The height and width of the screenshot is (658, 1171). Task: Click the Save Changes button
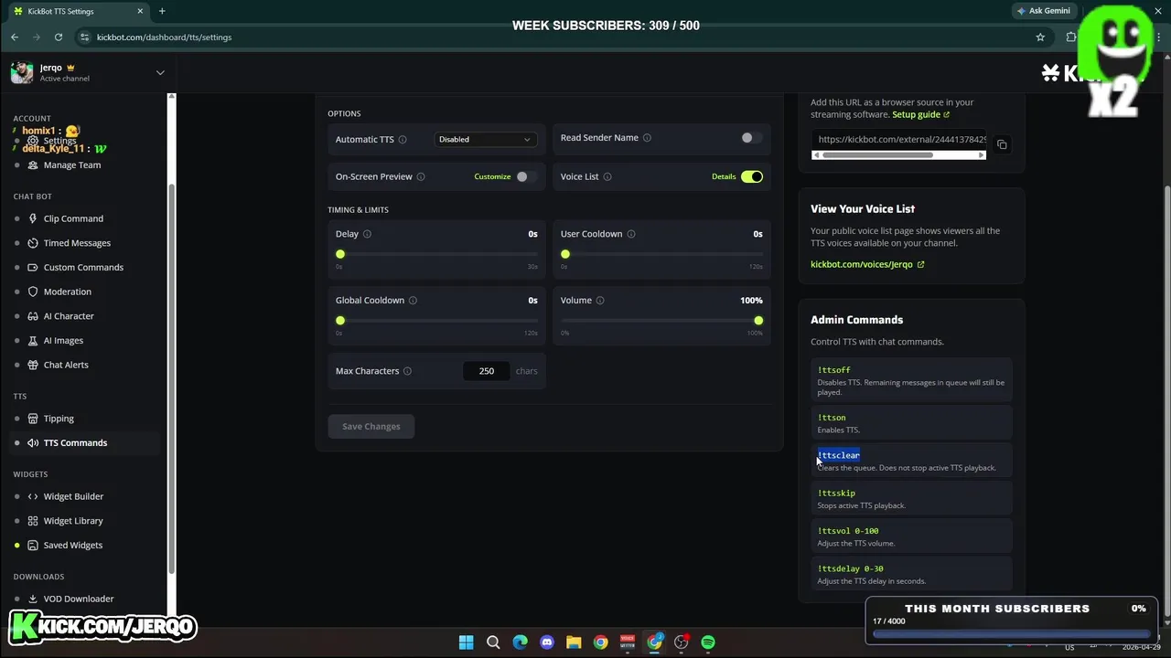pos(371,427)
